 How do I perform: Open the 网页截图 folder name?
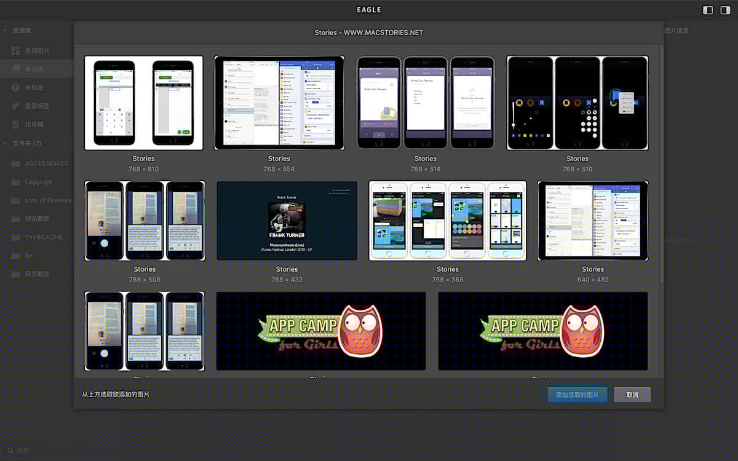pos(38,274)
